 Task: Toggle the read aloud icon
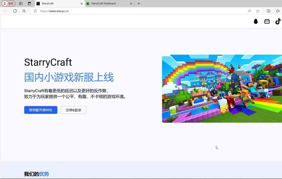(249, 11)
